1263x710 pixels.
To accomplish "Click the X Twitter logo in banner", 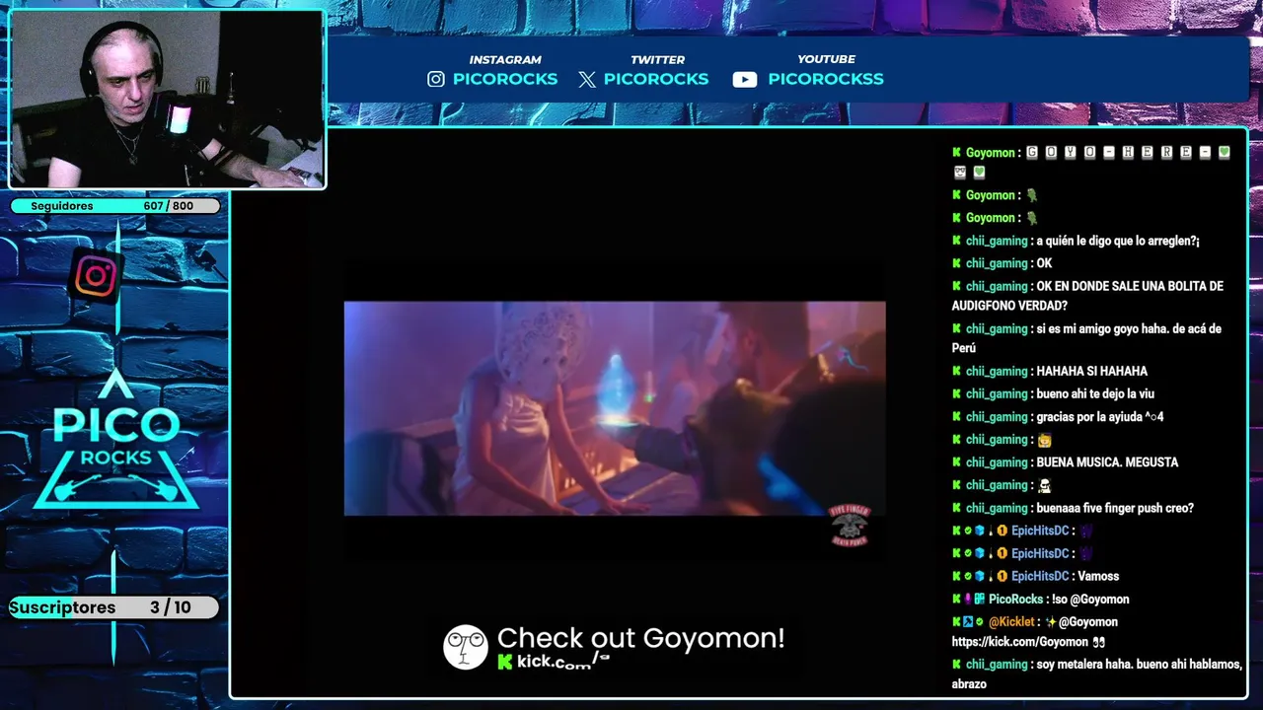I will click(587, 80).
